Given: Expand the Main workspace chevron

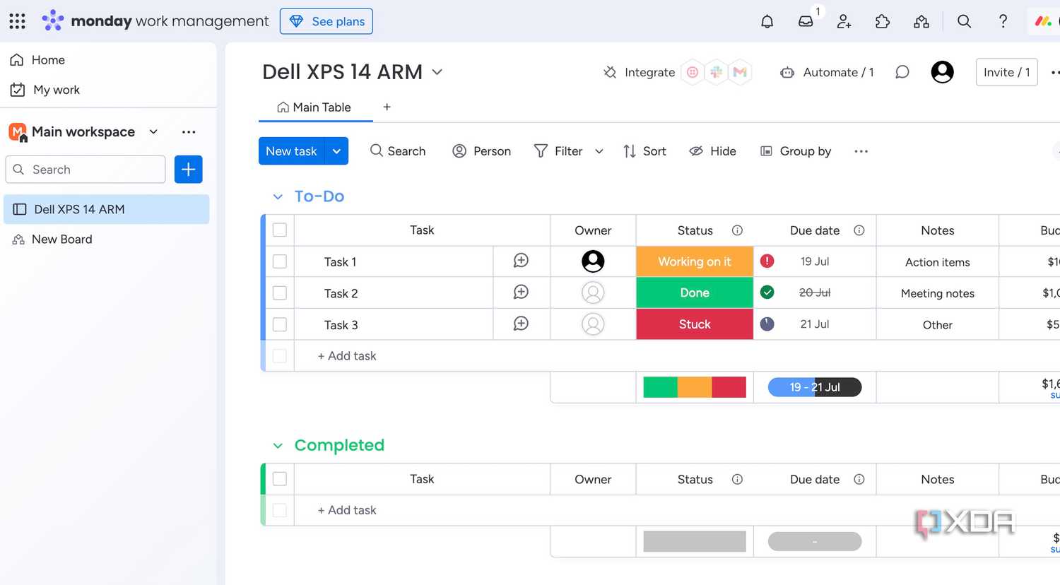Looking at the screenshot, I should (153, 132).
